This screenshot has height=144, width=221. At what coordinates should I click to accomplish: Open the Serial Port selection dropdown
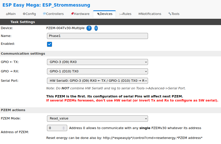pyautogui.click(x=97, y=81)
